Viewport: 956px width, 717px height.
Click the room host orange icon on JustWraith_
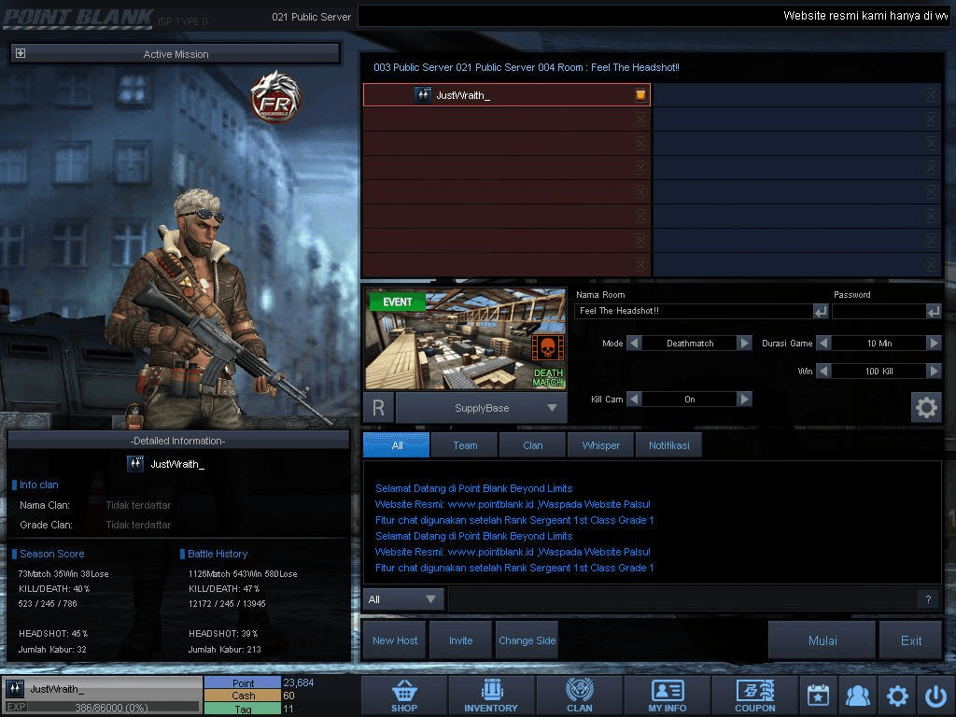click(x=640, y=94)
